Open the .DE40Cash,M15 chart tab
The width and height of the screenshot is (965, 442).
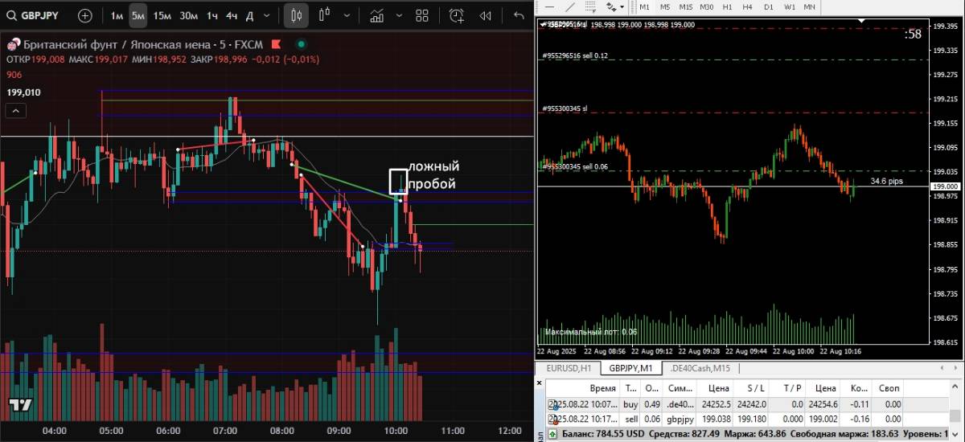coord(700,368)
